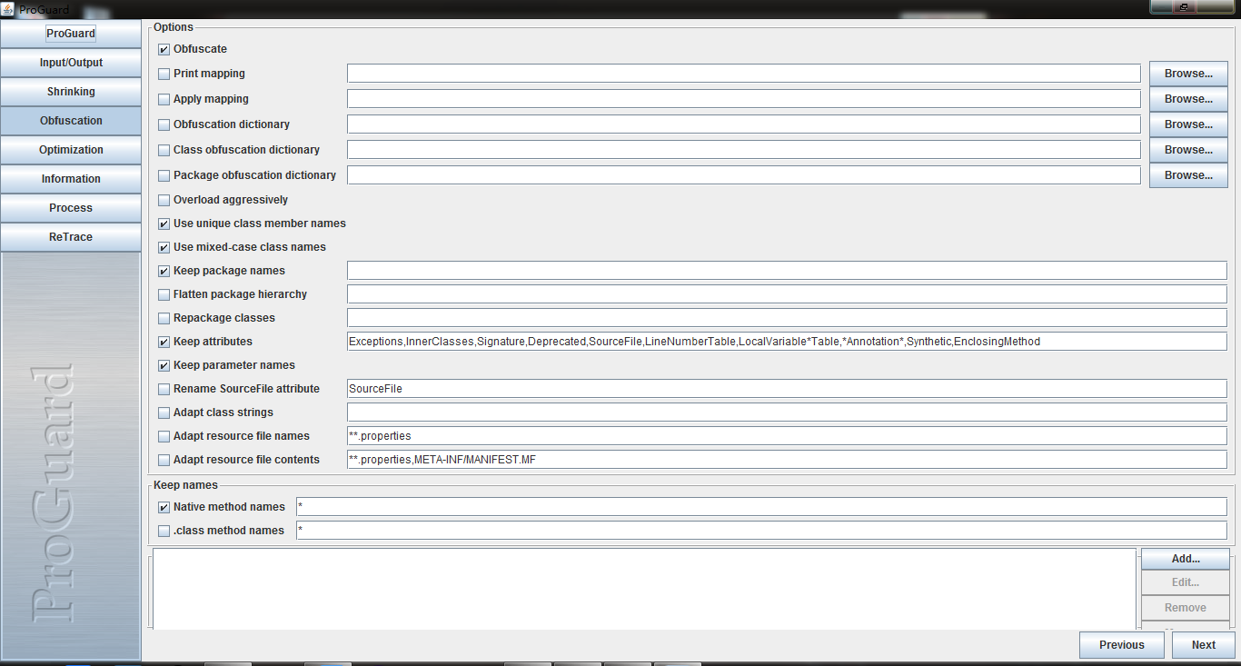Screen dimensions: 1241x666
Task: Enable Adapt class strings checkbox
Action: (164, 413)
